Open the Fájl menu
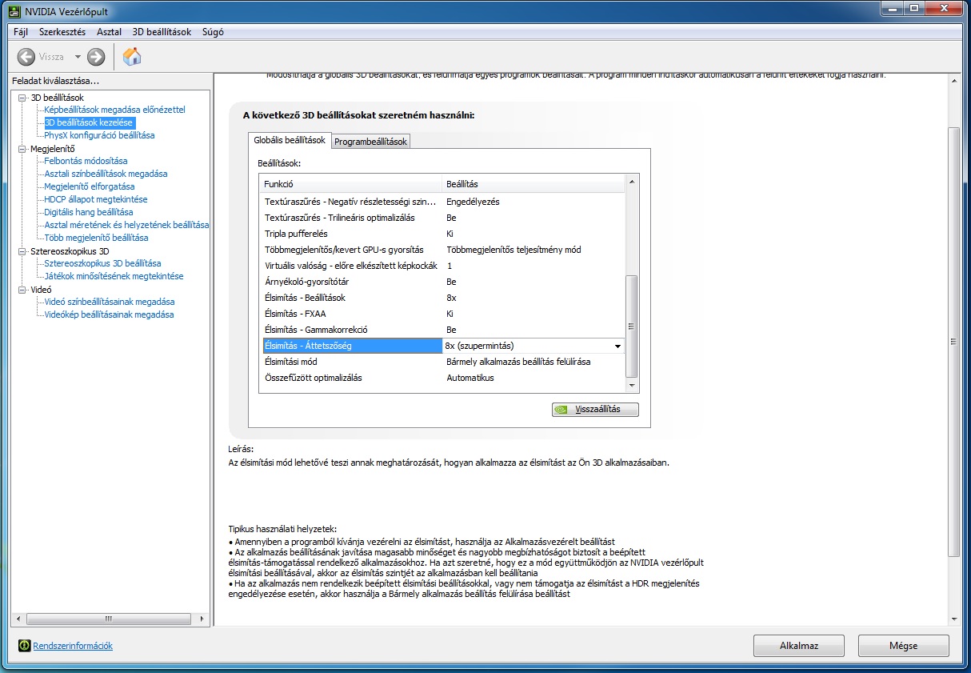 [21, 32]
